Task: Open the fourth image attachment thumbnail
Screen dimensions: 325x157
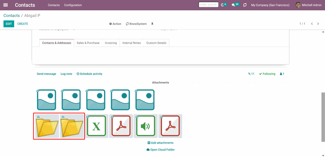Action: (x=120, y=100)
